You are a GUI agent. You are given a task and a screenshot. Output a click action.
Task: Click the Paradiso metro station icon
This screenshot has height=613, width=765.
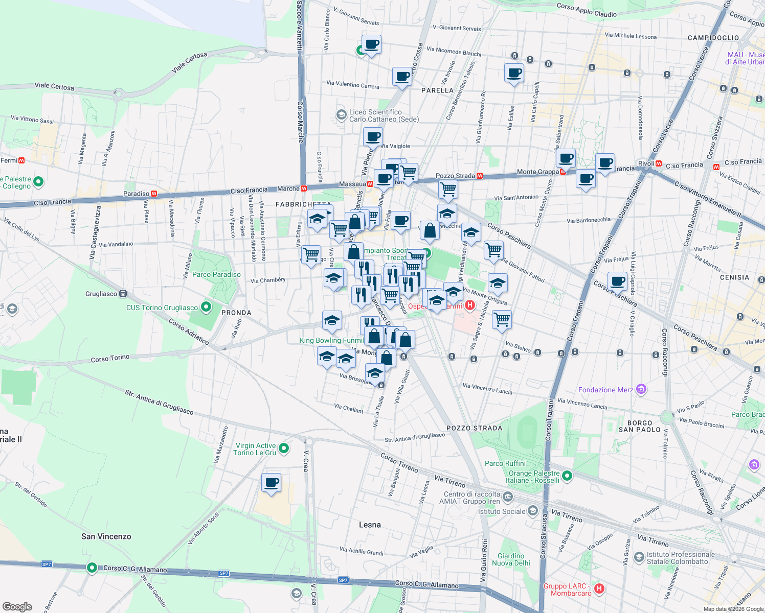tap(153, 194)
